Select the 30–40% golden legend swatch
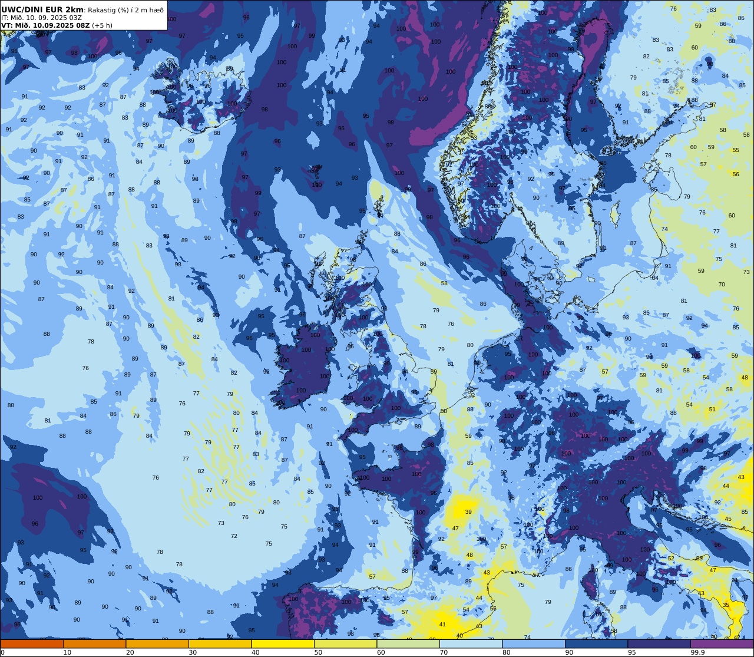 (x=220, y=644)
